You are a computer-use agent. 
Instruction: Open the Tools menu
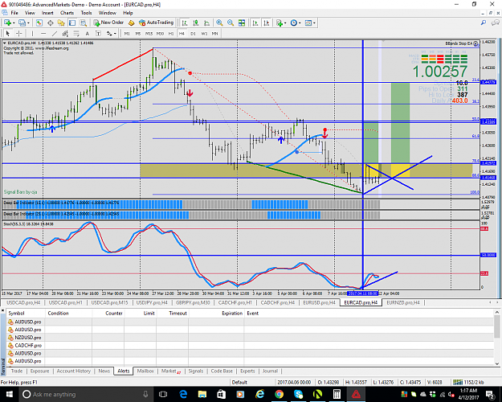[x=86, y=13]
